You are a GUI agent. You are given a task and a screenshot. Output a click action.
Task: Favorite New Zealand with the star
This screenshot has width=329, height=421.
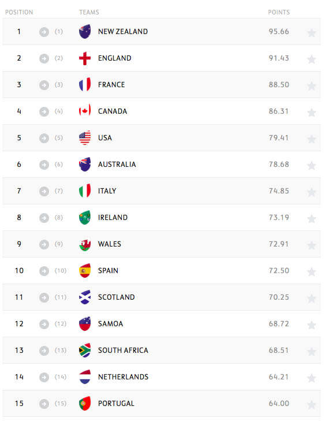(312, 32)
